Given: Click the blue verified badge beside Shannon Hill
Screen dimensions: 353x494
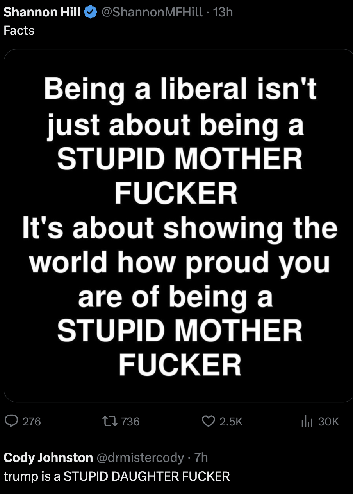Looking at the screenshot, I should coord(91,13).
